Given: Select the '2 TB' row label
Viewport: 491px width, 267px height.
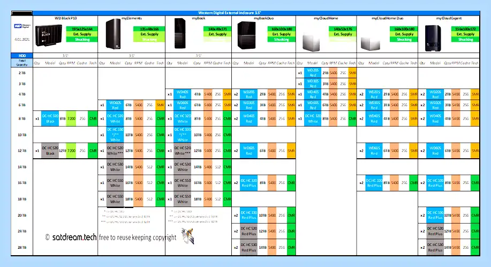Looking at the screenshot, I should pyautogui.click(x=22, y=73).
